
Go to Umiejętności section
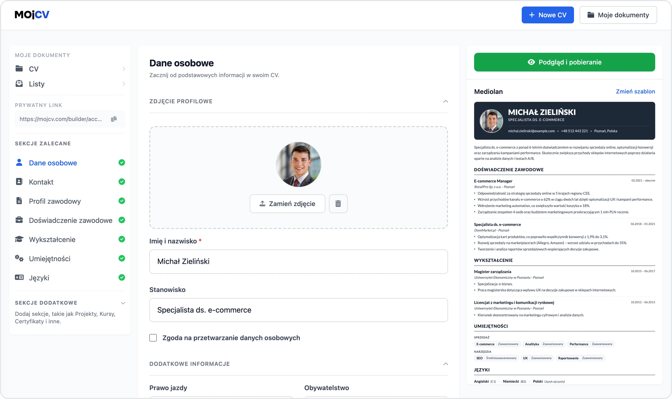70,258
